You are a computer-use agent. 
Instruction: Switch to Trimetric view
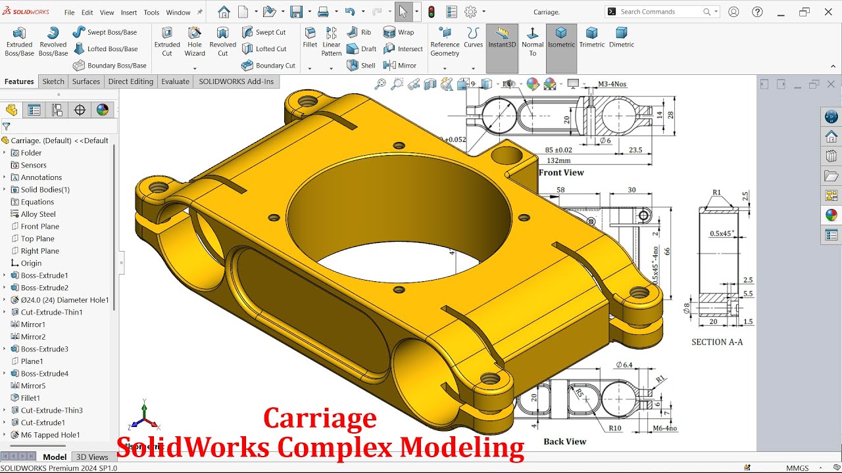click(592, 37)
